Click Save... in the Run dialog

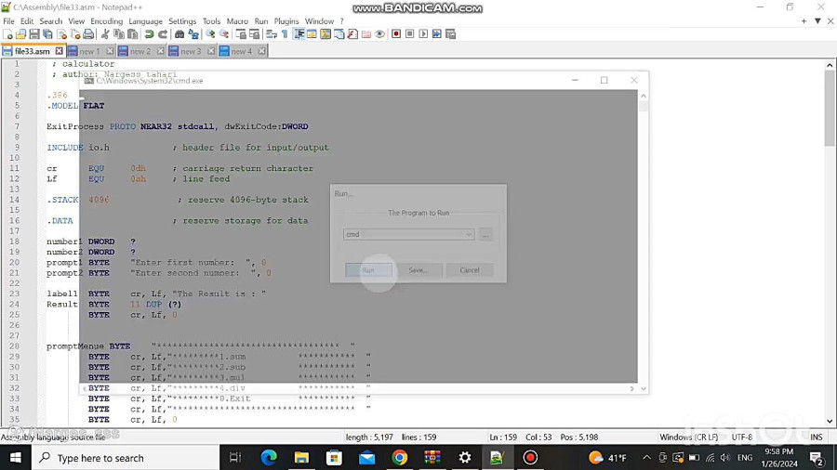418,270
